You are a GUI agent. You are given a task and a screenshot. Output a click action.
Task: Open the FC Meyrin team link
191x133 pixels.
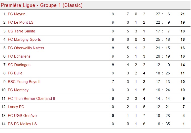click(x=17, y=14)
